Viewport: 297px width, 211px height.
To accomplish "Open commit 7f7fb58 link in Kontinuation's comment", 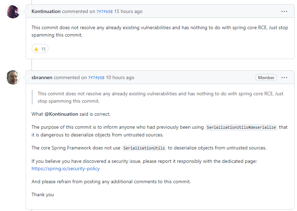I will click(x=105, y=12).
